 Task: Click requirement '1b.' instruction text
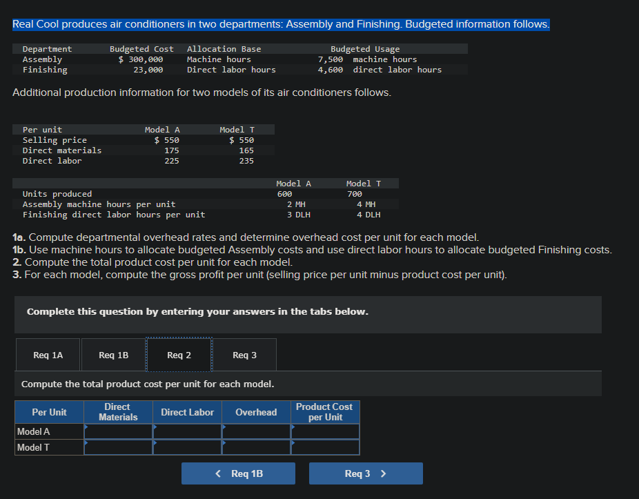312,250
